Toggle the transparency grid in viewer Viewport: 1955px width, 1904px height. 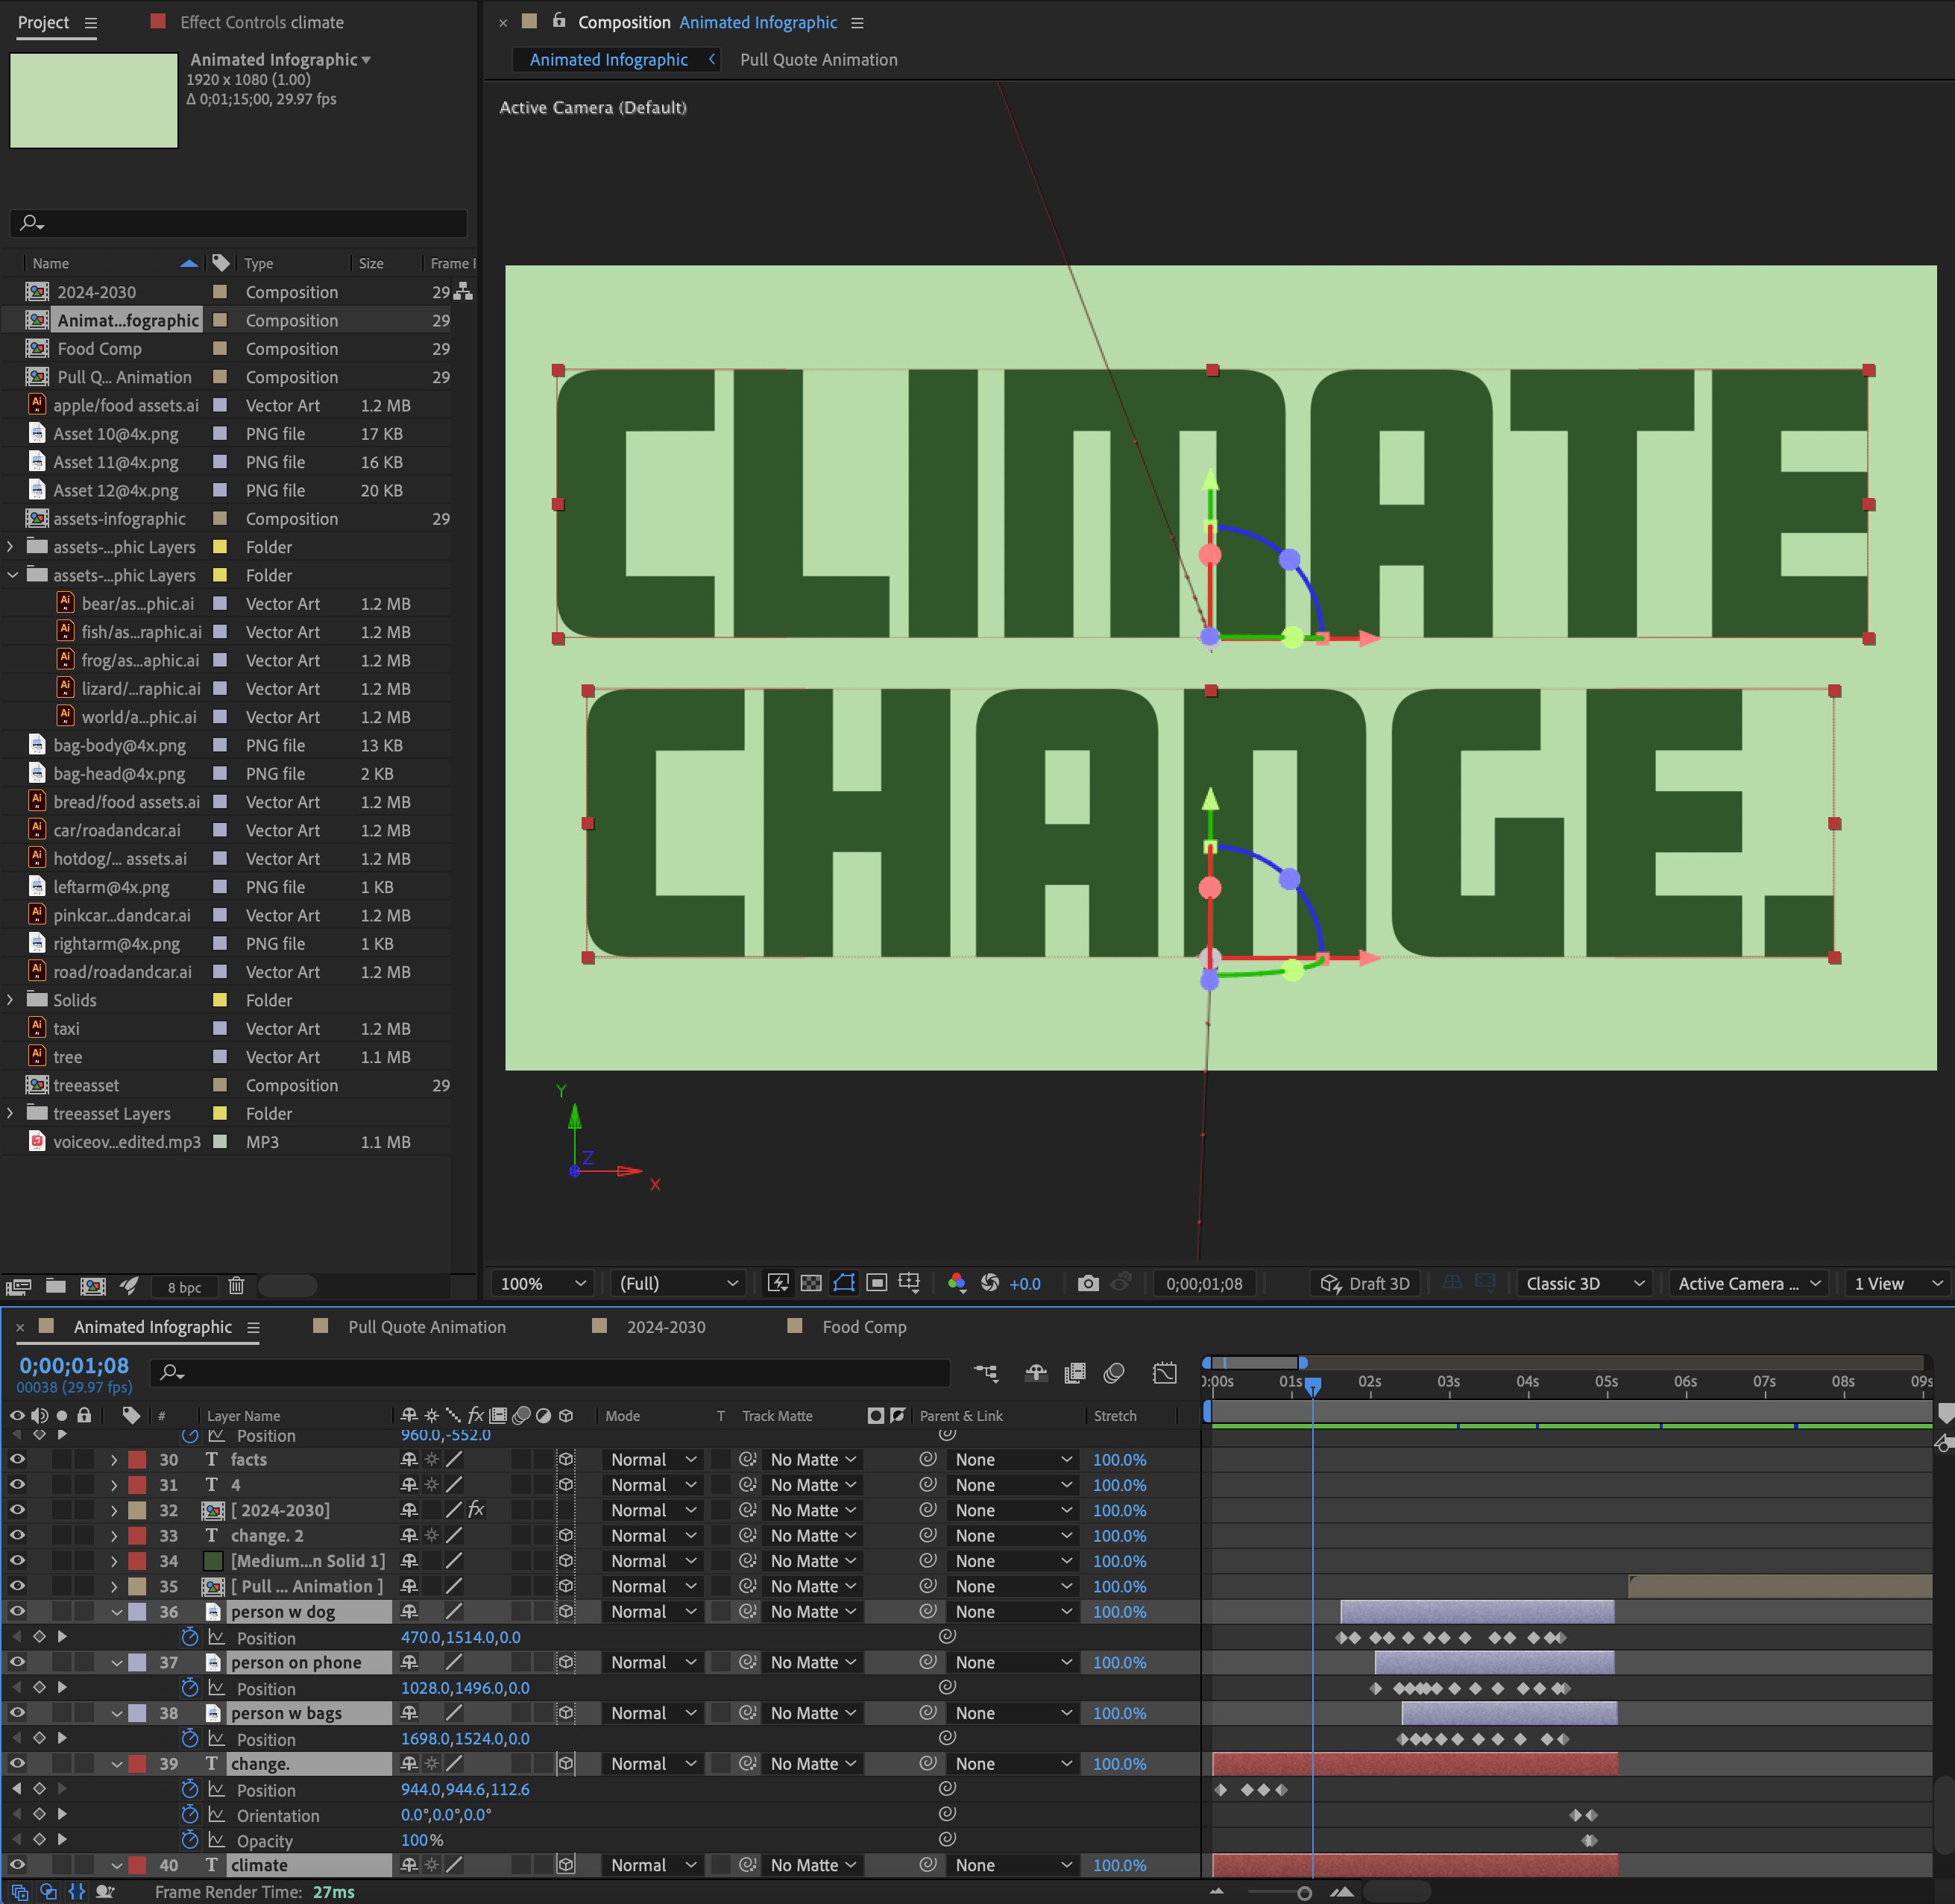pos(811,1283)
